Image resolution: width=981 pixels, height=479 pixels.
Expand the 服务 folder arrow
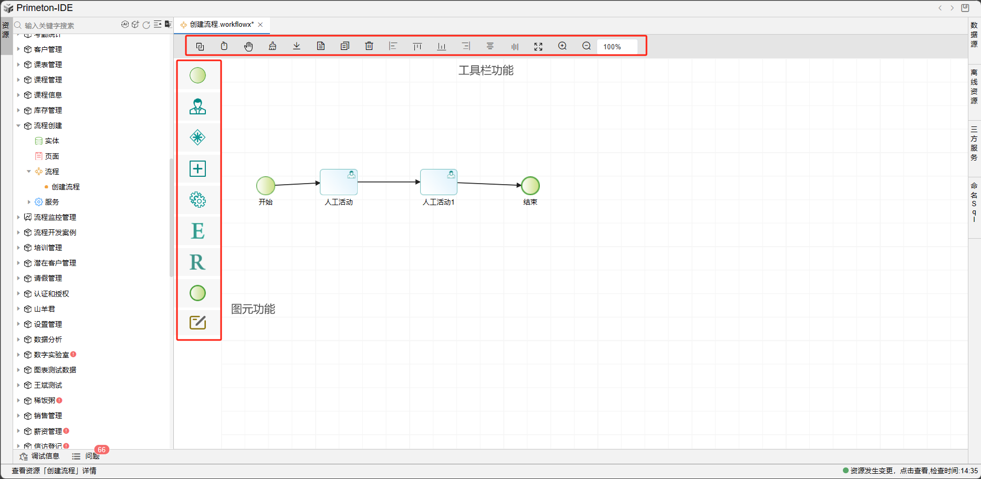click(29, 202)
